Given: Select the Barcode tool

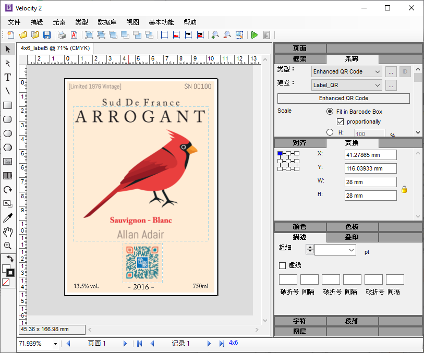Looking at the screenshot, I should point(8,176).
